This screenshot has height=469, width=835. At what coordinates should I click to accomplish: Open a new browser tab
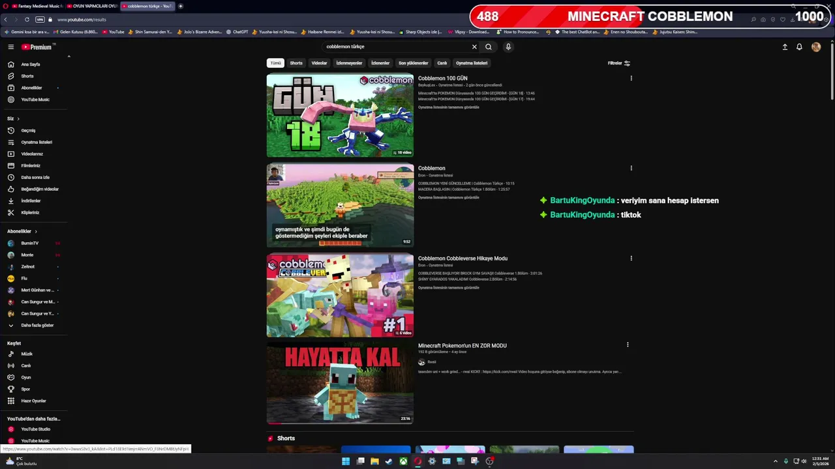181,6
